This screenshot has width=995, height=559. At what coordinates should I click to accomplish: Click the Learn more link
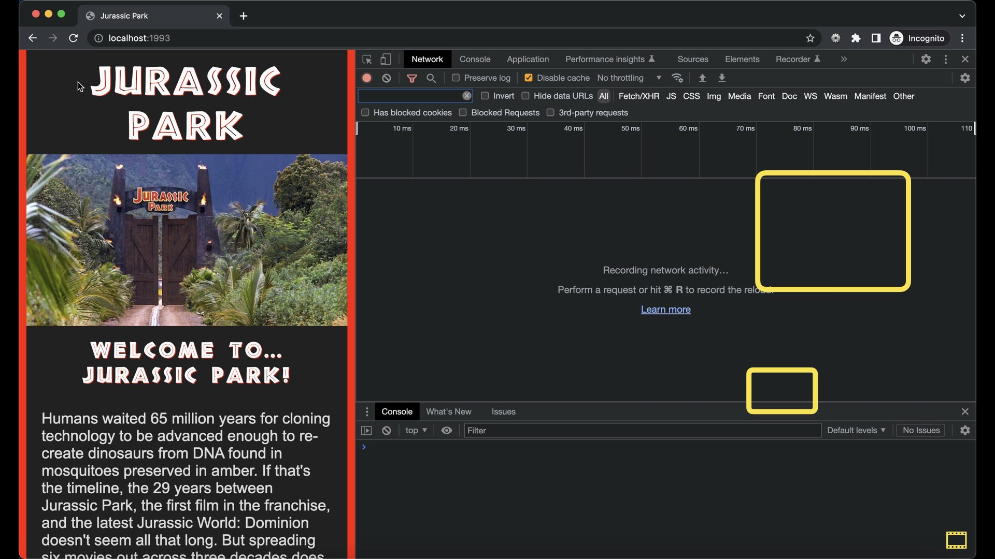665,310
